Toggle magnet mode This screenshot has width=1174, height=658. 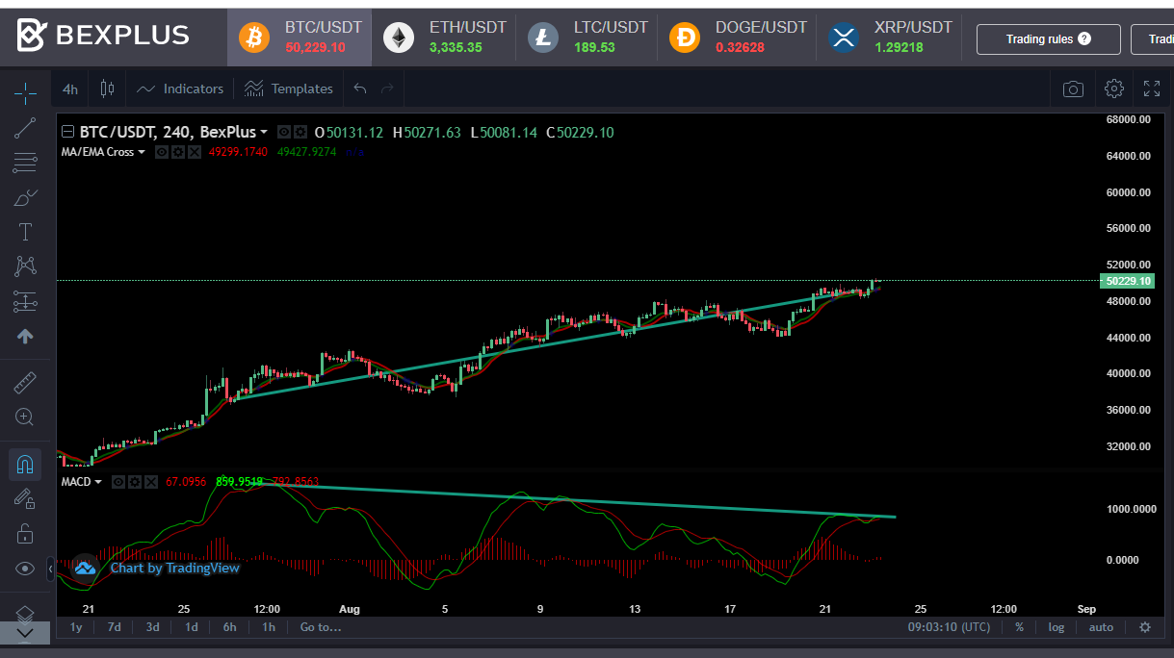25,465
